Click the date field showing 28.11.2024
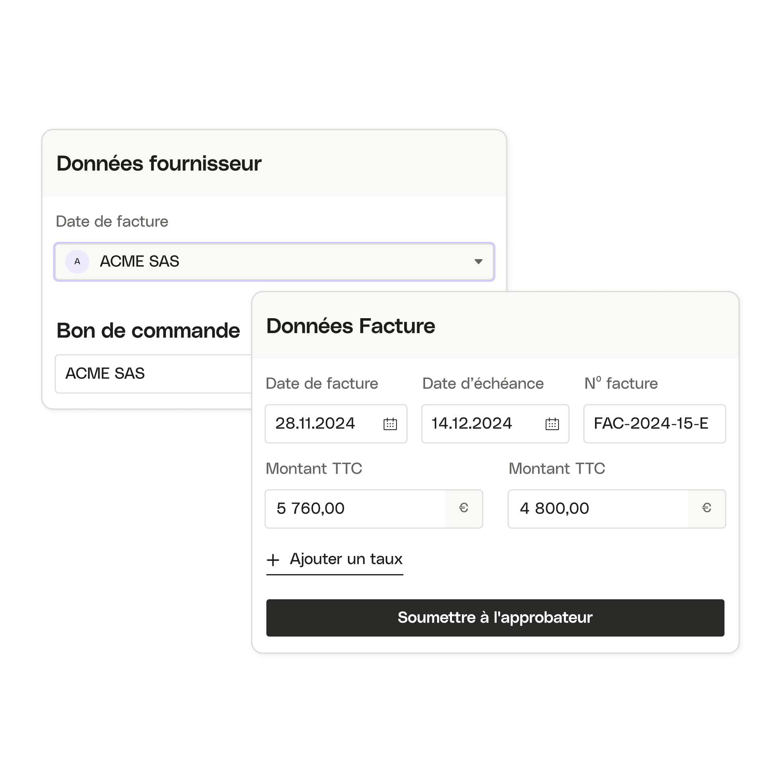 (x=335, y=424)
